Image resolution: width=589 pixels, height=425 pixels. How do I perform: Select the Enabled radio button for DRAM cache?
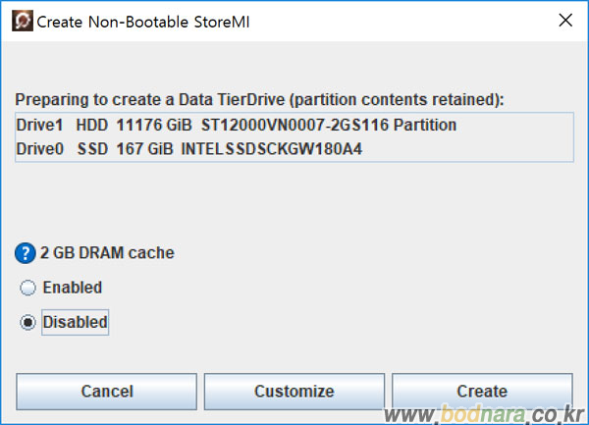[x=27, y=288]
